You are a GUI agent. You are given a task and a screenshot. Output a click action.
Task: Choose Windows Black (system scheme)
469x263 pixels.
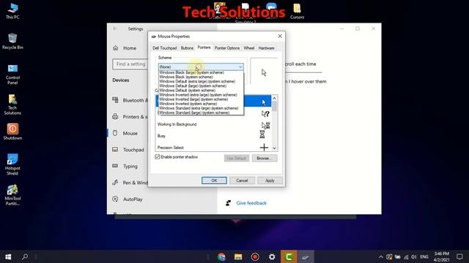201,77
